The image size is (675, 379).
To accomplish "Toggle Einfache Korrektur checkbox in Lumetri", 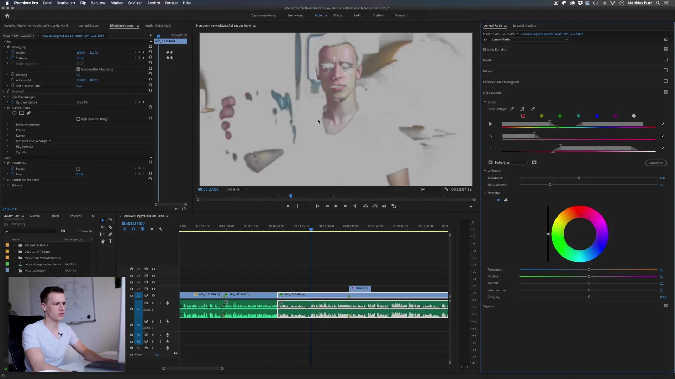I will coord(666,49).
